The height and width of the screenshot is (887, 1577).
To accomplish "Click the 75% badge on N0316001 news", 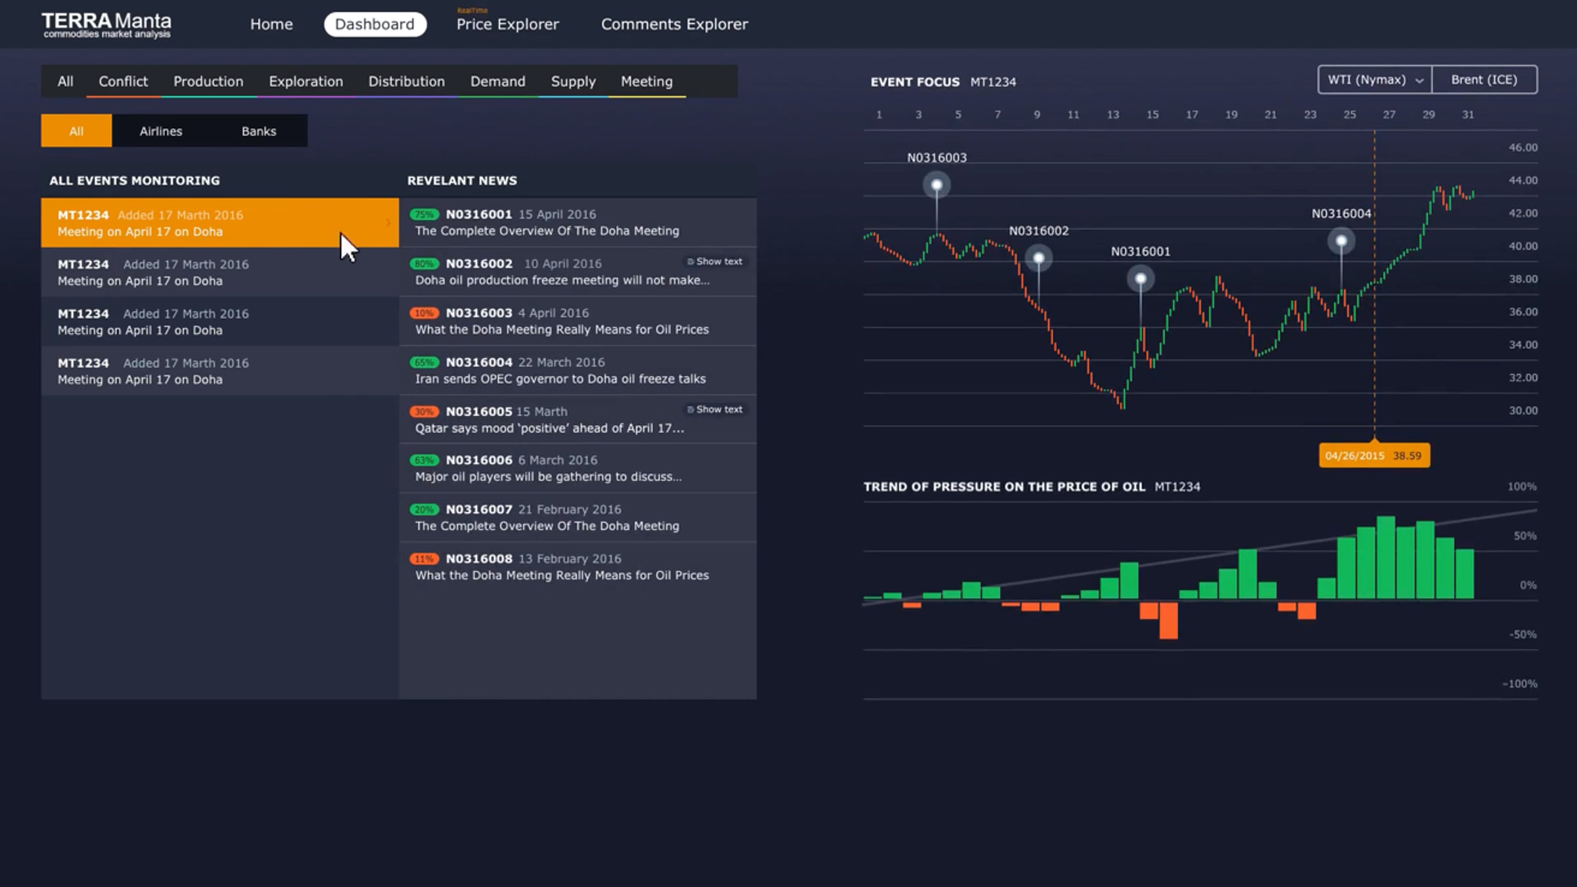I will 424,214.
